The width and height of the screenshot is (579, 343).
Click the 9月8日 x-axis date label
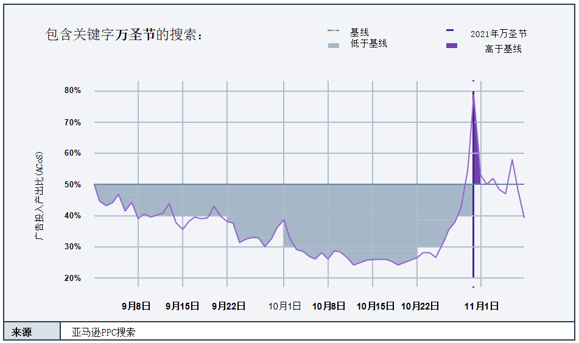[136, 306]
